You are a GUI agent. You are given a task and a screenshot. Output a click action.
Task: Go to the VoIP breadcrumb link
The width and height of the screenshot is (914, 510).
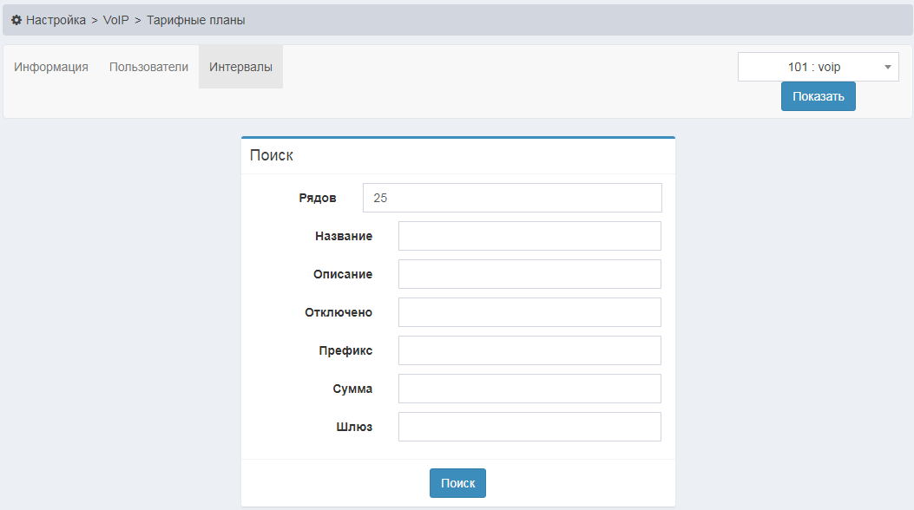click(115, 20)
